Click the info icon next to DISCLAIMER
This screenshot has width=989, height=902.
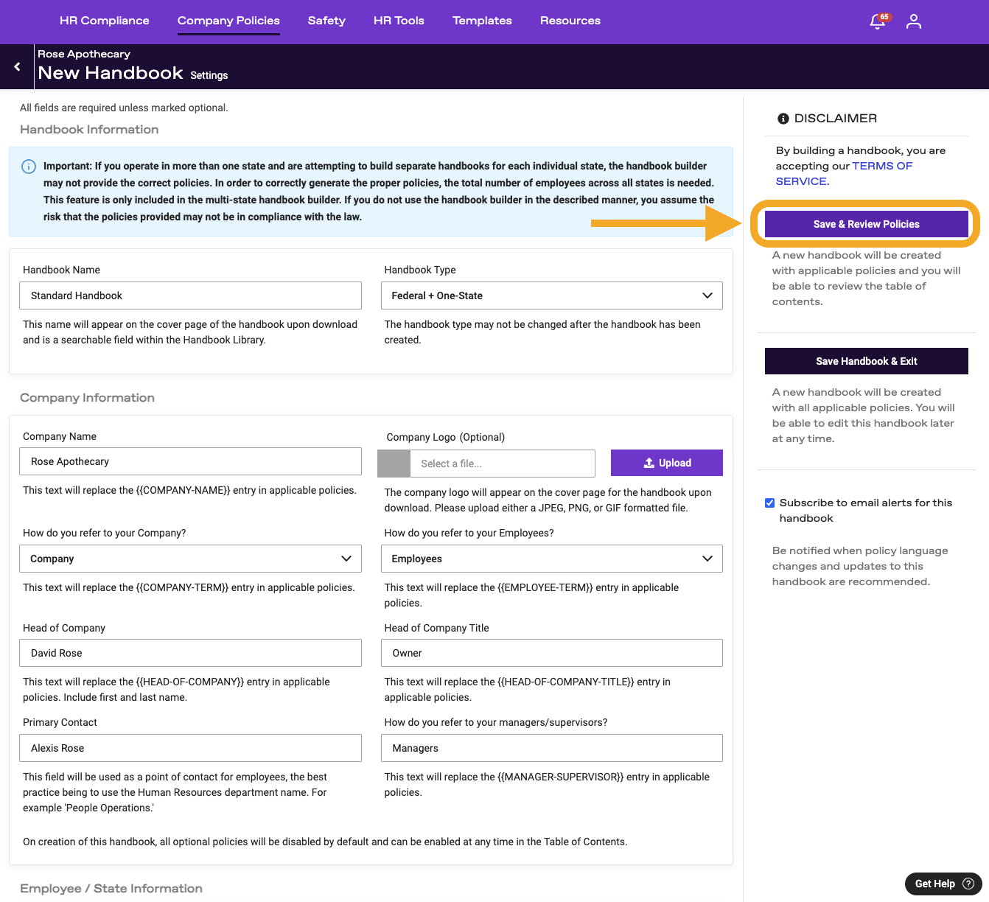pos(783,118)
